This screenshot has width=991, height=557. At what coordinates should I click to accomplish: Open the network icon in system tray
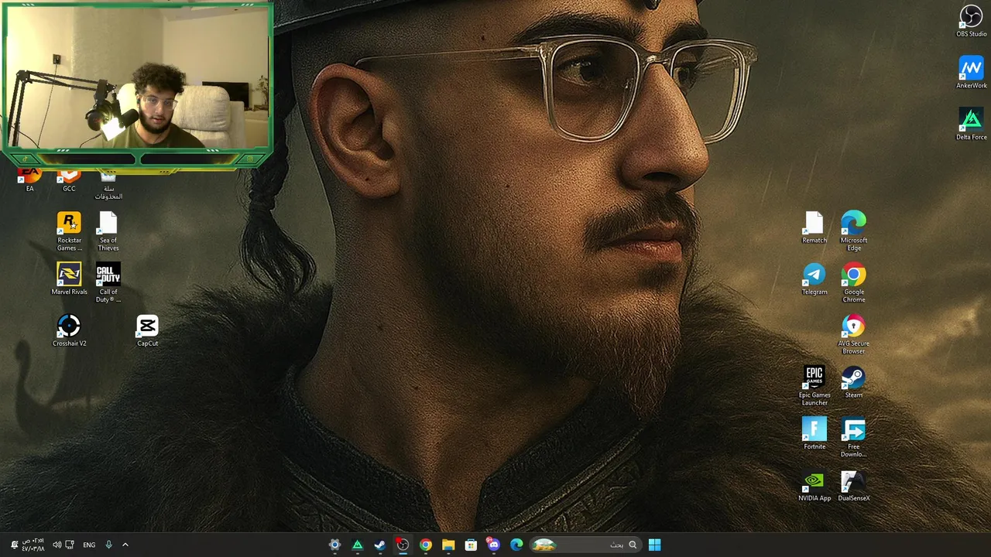[70, 545]
